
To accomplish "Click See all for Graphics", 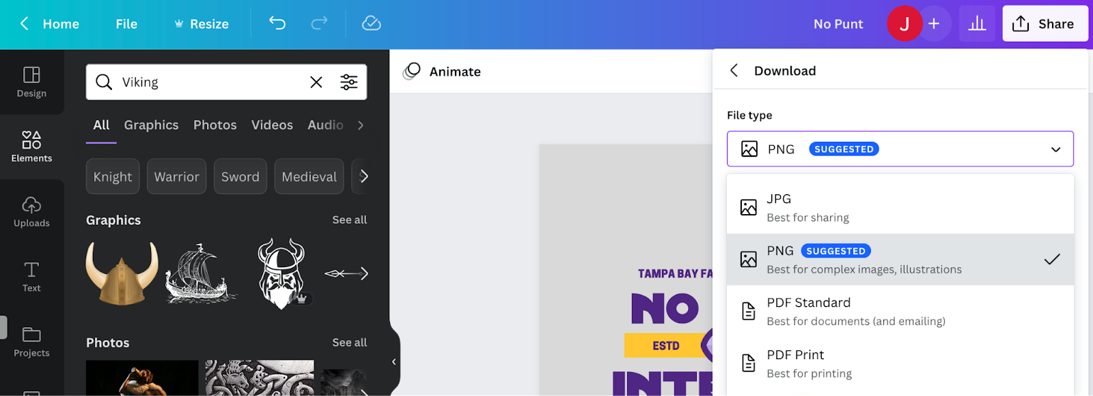I will point(349,219).
